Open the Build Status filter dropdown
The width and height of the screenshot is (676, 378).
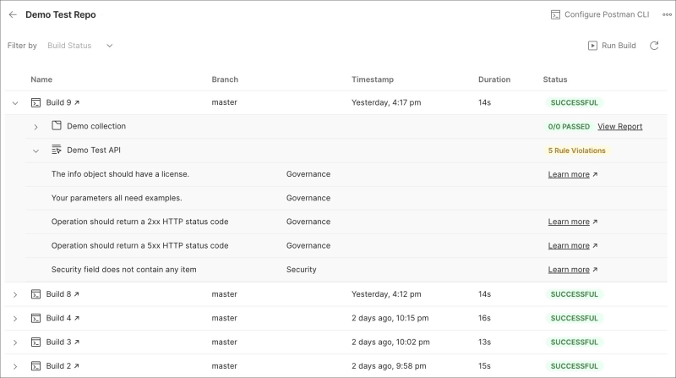80,46
